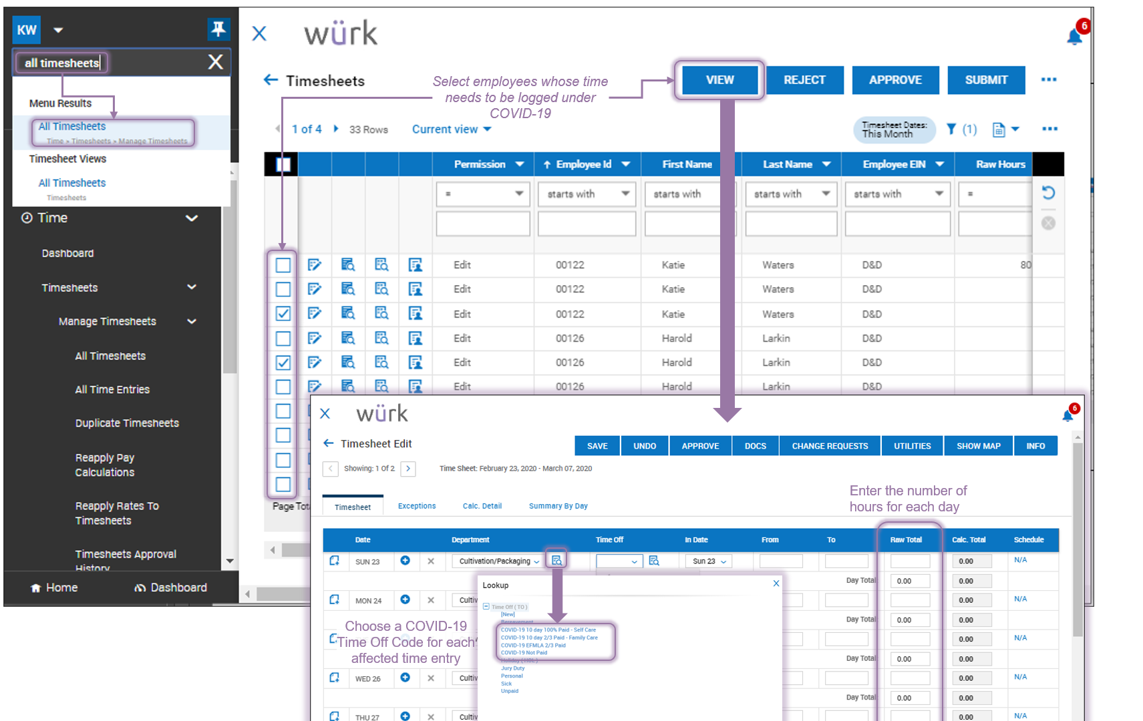Open notifications bell in the Timesheet Edit window
Screen dimensions: 1143x721
[x=1068, y=416]
